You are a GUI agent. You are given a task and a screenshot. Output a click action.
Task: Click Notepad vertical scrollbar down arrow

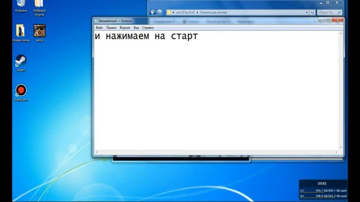tap(341, 148)
